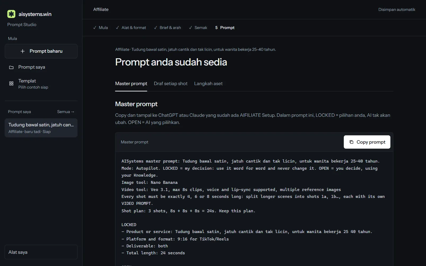Click the grid icon next to Templat
The height and width of the screenshot is (266, 426).
click(x=11, y=84)
